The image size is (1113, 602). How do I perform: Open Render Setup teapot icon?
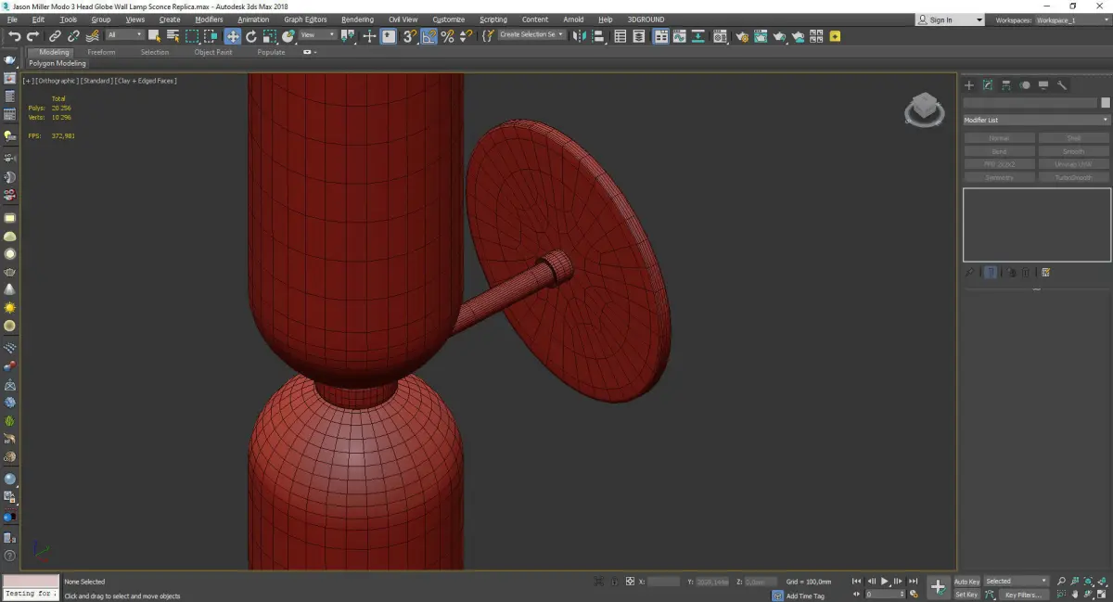[742, 36]
